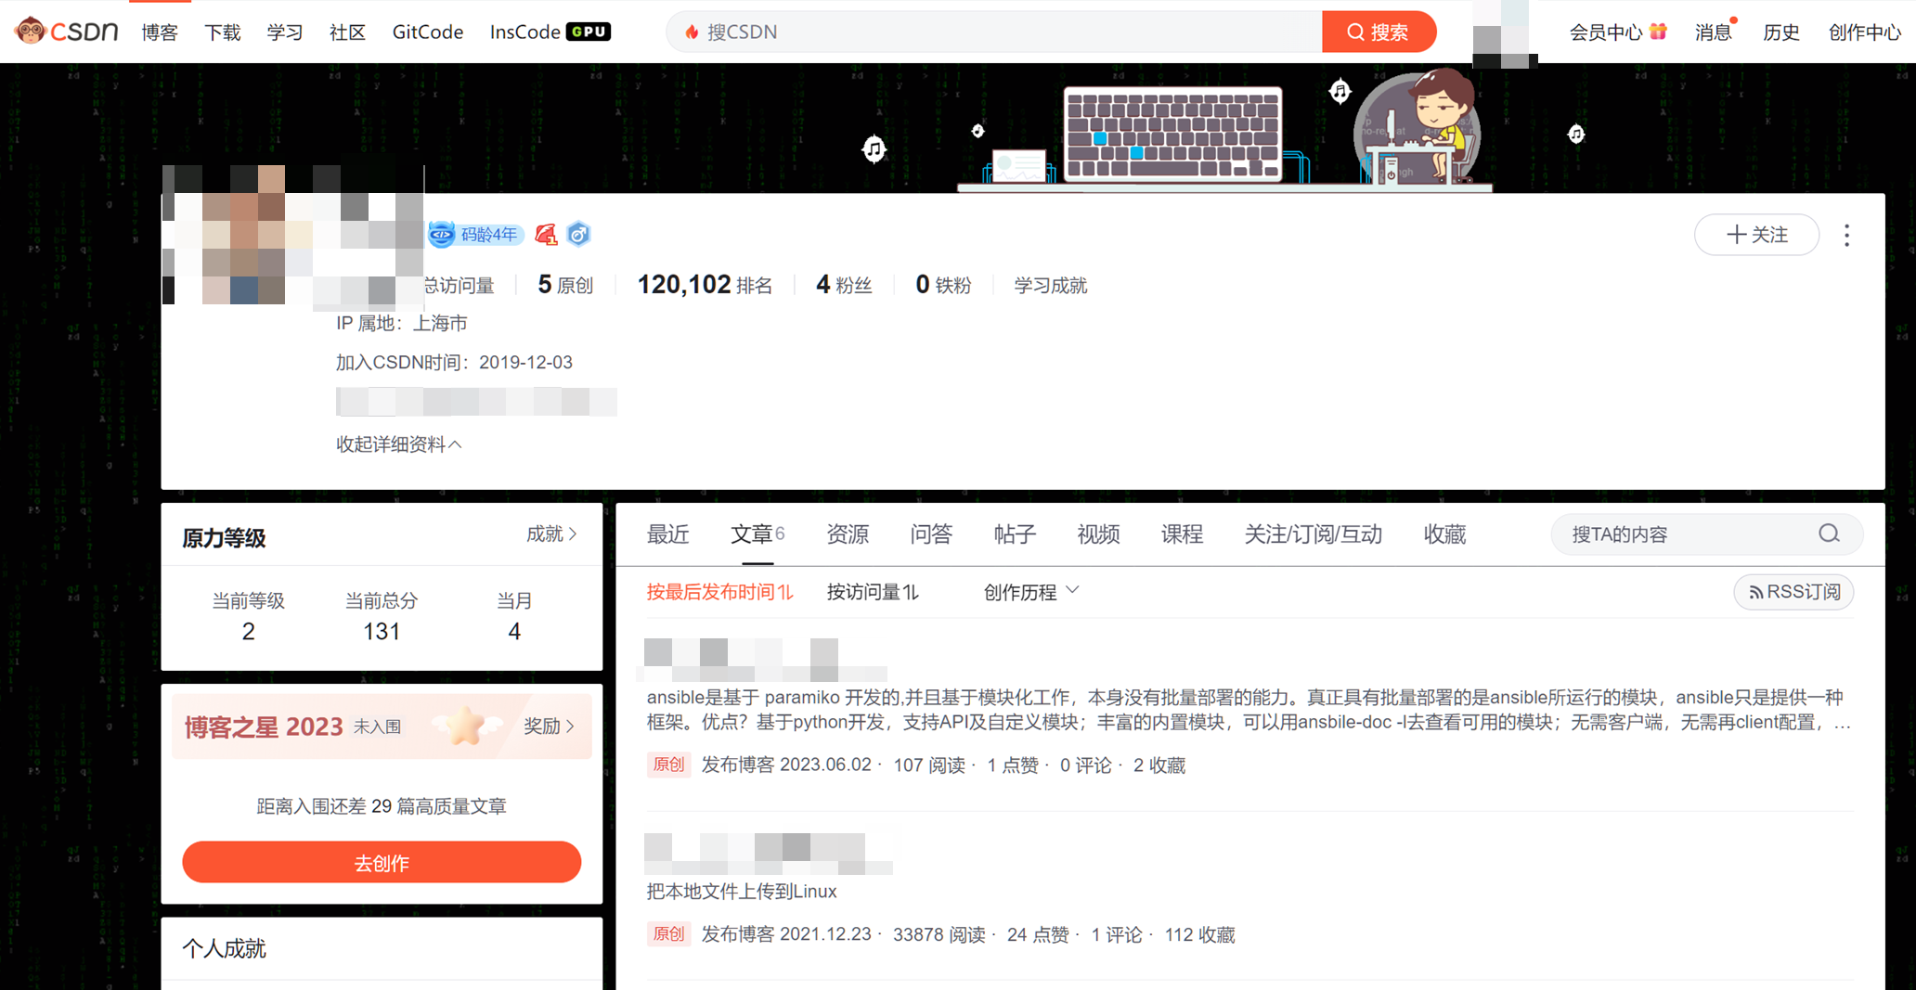This screenshot has height=990, width=1916.
Task: Click the 个人成就 heading
Action: [x=224, y=948]
